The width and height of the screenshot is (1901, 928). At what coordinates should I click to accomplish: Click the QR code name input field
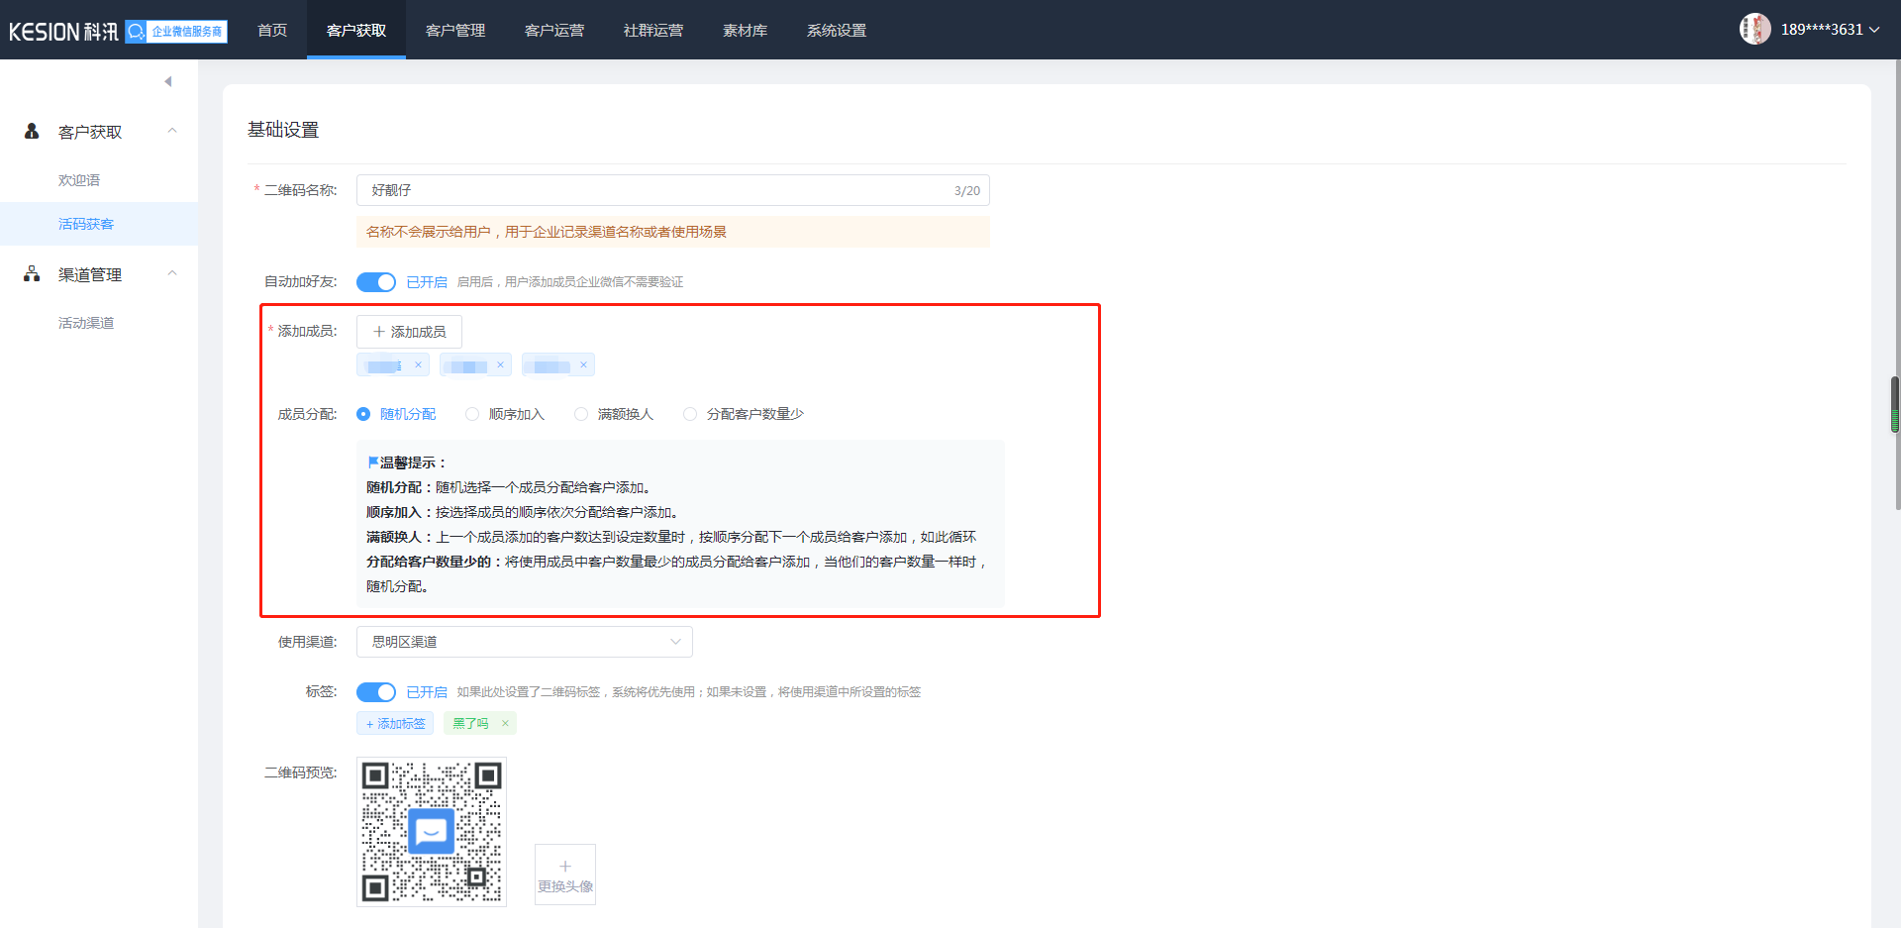click(x=653, y=190)
